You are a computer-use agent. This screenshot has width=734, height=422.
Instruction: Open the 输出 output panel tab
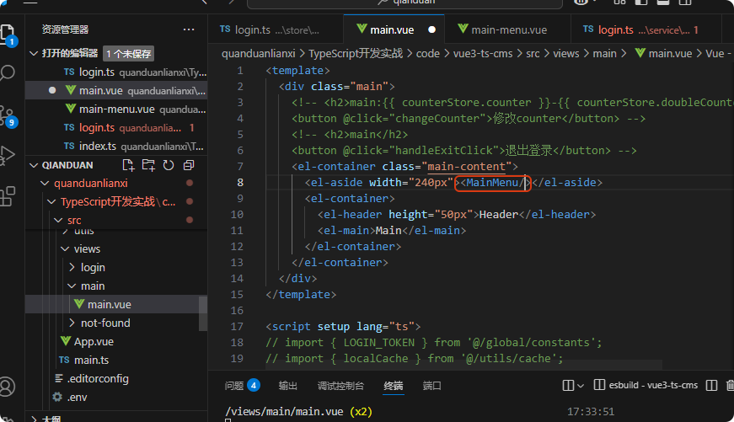288,386
